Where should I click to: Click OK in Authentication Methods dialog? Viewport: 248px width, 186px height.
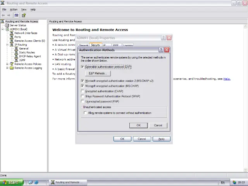138,125
